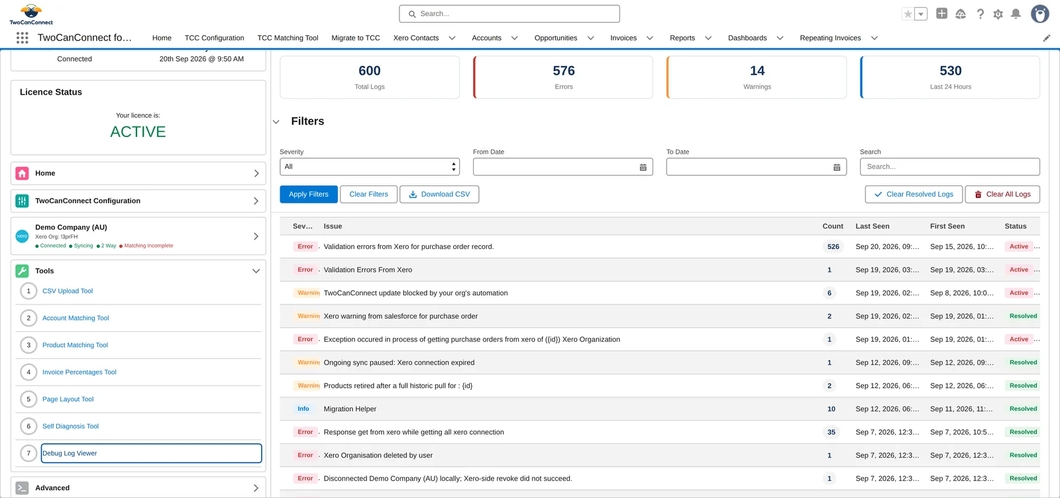Screen dimensions: 1060x498
Task: Open the TCC Matching Tool tab
Action: click(288, 38)
